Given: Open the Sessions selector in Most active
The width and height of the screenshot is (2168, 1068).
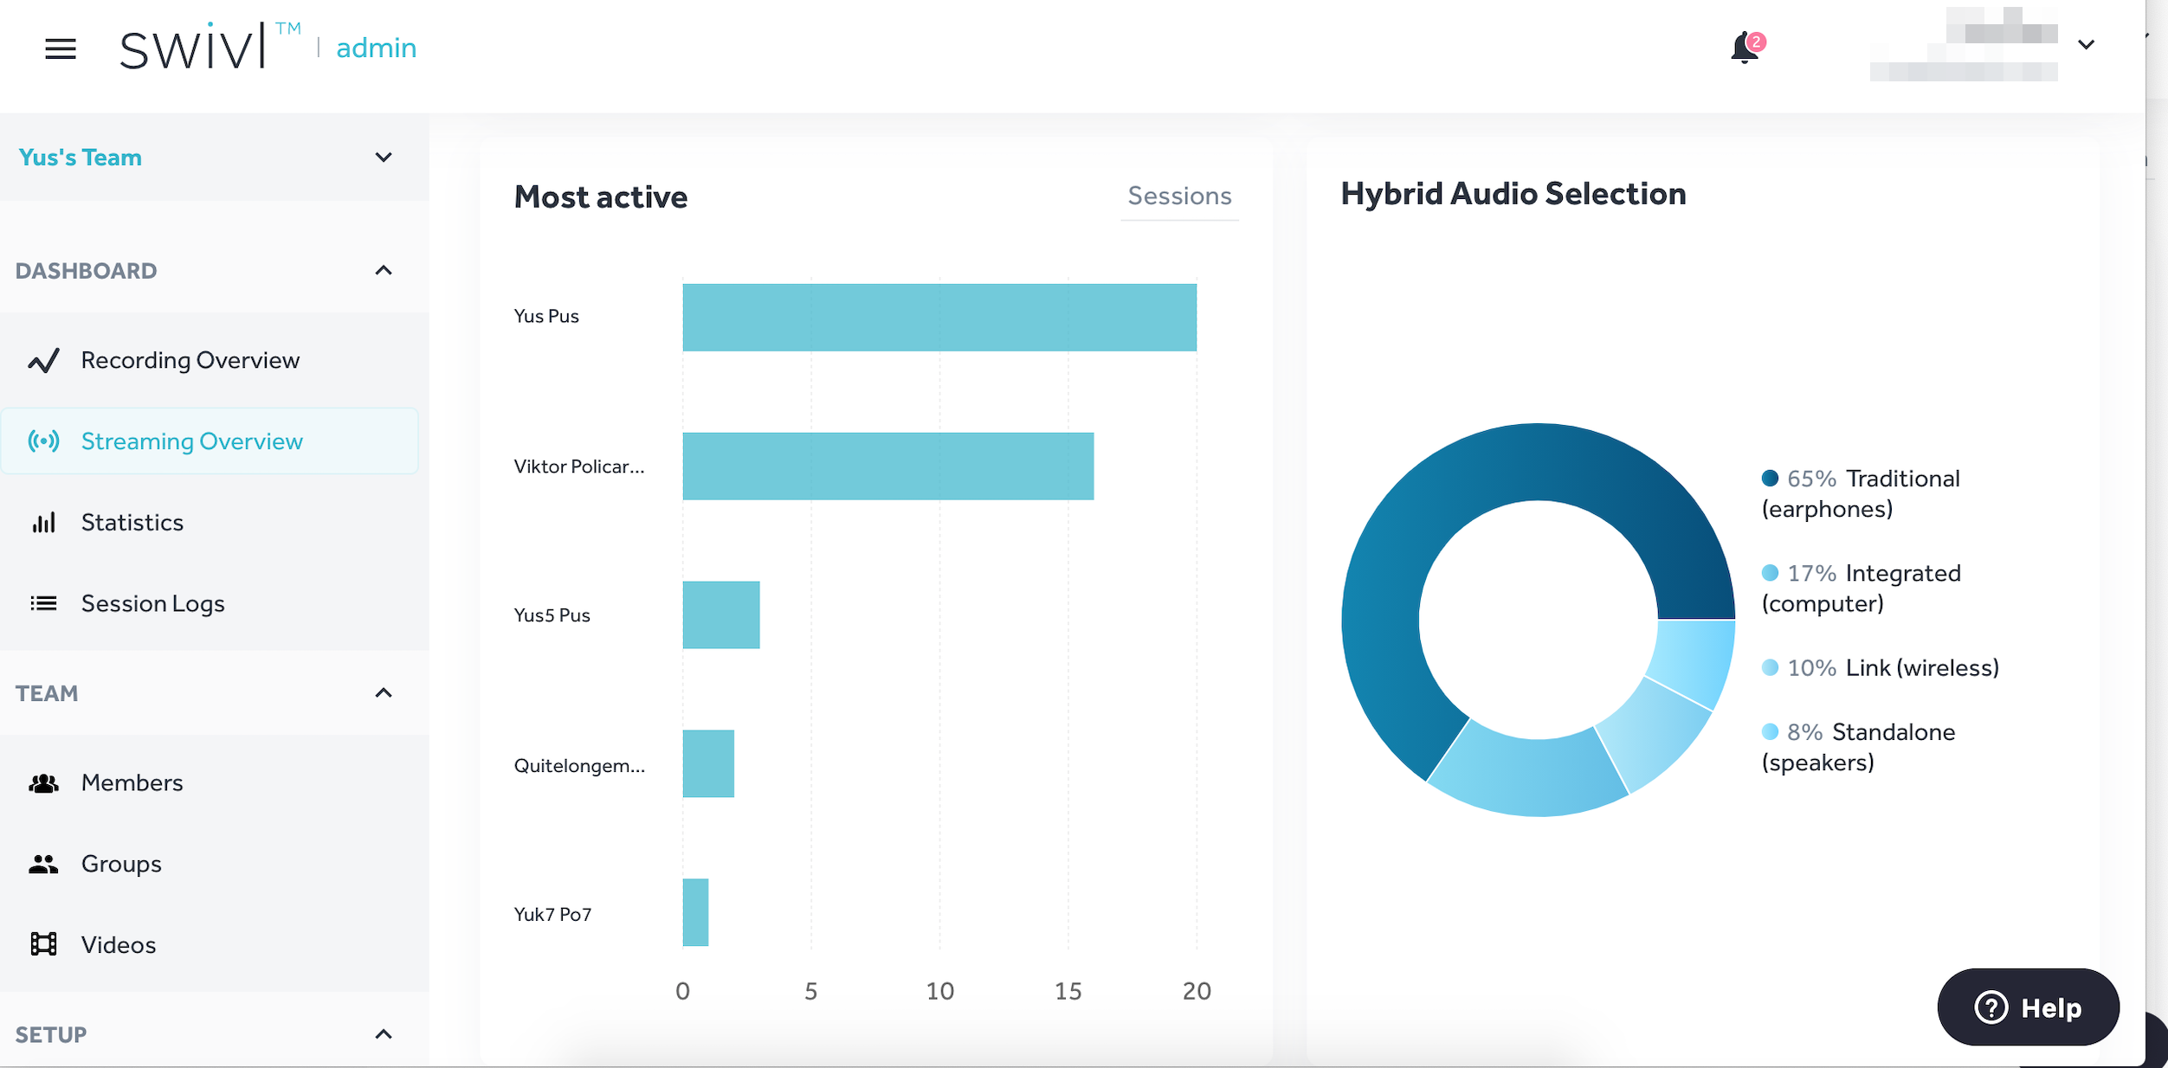Looking at the screenshot, I should 1179,196.
